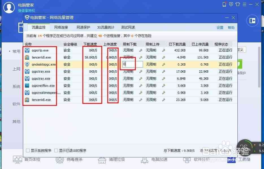Select 其他 category in background sidebar

[x=16, y=122]
